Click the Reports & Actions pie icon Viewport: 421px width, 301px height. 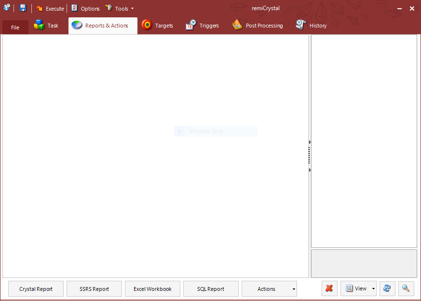pos(77,25)
